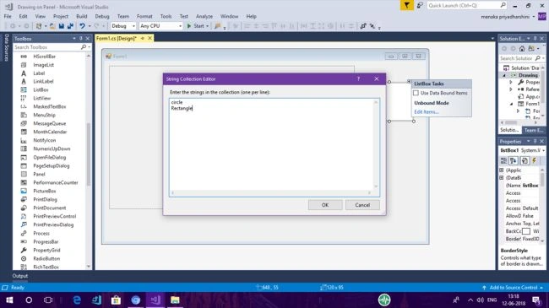Select PictureBox in the Toolbox
Viewport: 549px width, 308px height.
coord(45,191)
